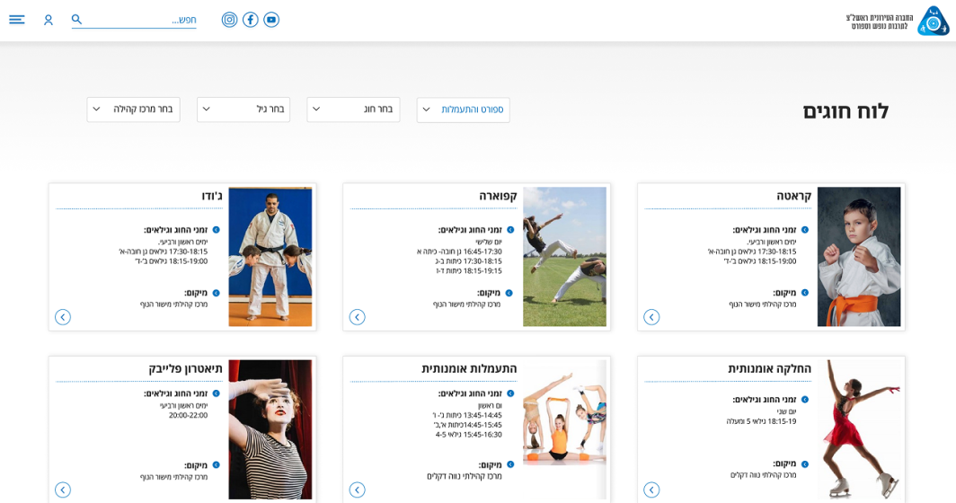The width and height of the screenshot is (956, 503).
Task: Click the arrow icon on ג'ודו card
Action: [x=63, y=317]
